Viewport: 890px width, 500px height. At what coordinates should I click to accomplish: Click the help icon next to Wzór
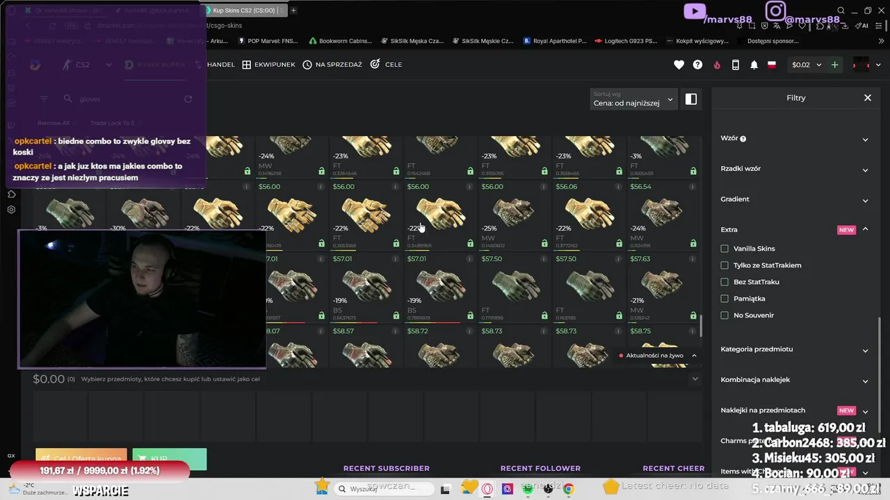point(743,139)
